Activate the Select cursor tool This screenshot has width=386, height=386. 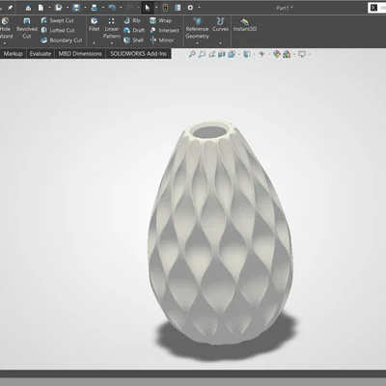pyautogui.click(x=148, y=8)
